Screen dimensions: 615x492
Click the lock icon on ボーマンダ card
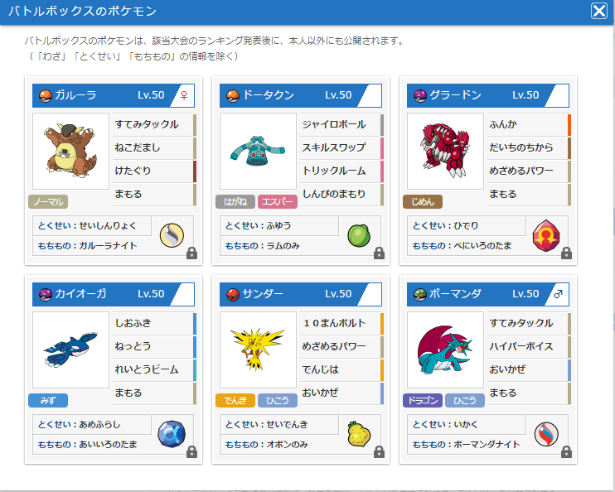(x=566, y=451)
